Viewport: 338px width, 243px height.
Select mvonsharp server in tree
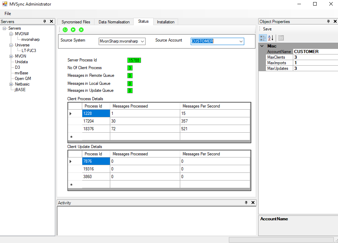tap(30, 39)
